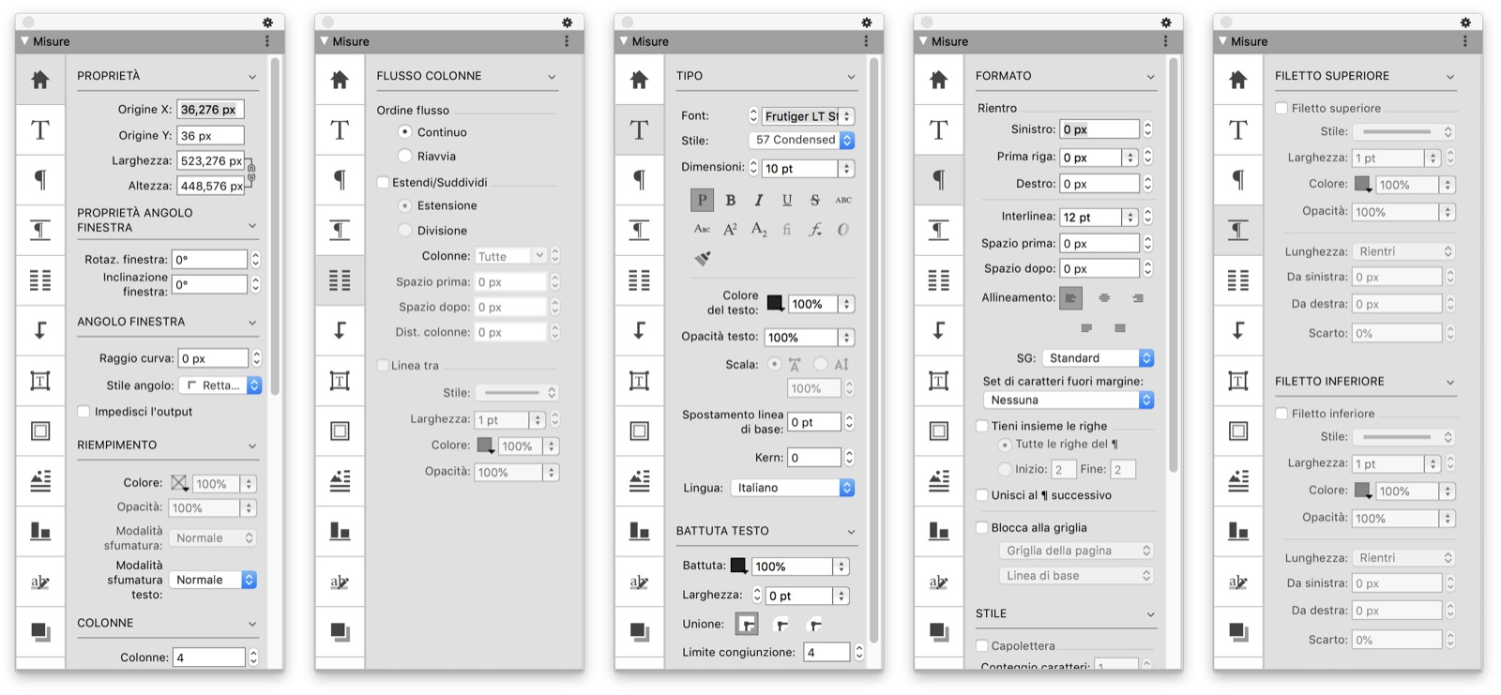Select the text box tab in the Formato panel
Screen dimensions: 1501x695
point(938,380)
